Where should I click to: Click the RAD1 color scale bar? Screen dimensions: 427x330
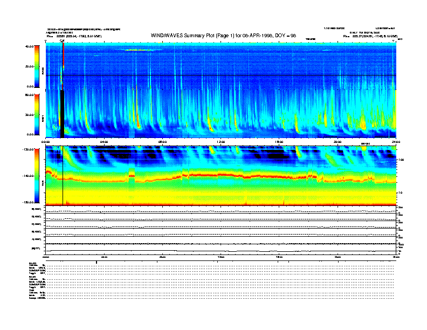37,114
